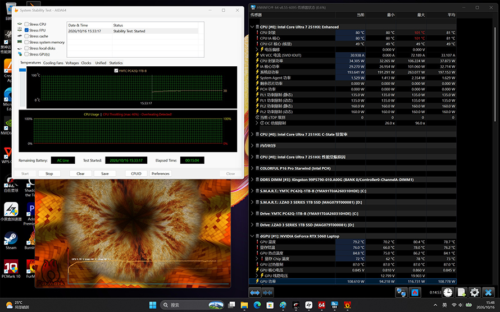Toggle YMTC PC42Q-1TB-B graph checkbox

click(x=116, y=71)
